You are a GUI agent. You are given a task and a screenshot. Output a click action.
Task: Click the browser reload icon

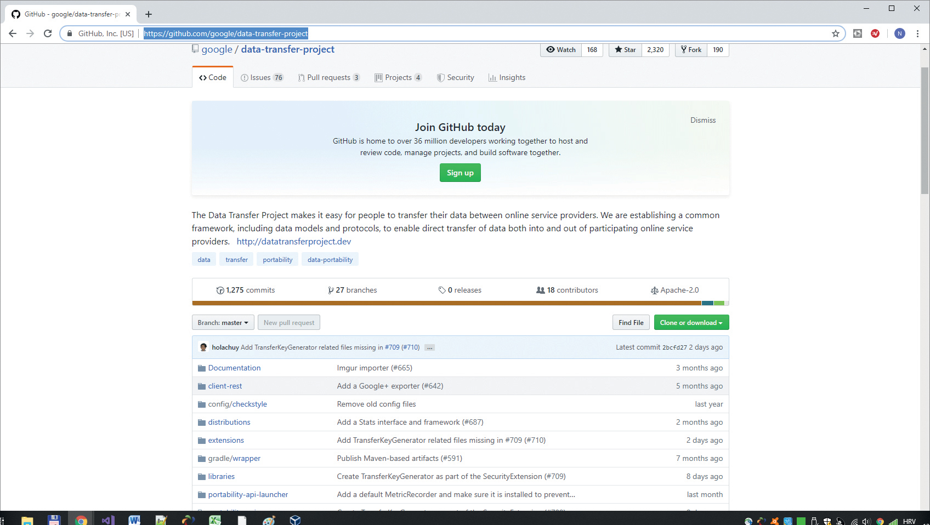(48, 33)
